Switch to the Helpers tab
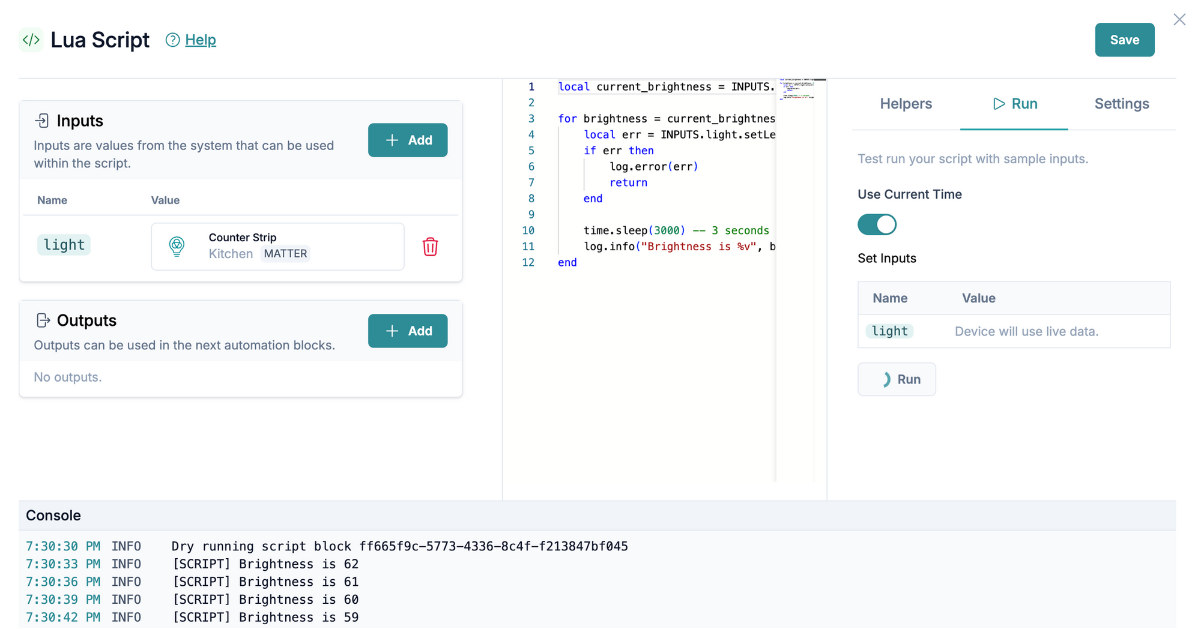 coord(906,104)
